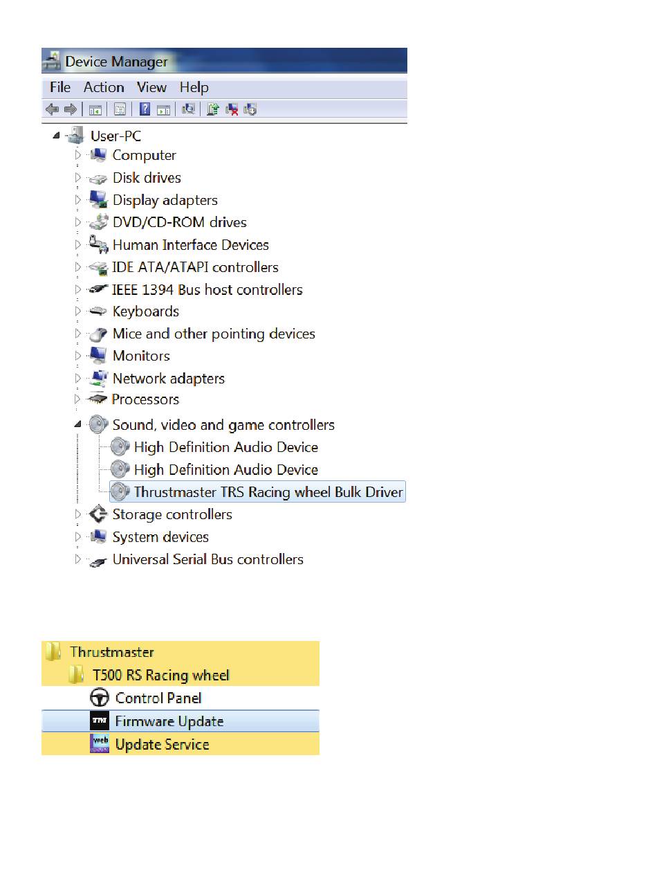Click the Keyboards category icon
The height and width of the screenshot is (877, 657).
pyautogui.click(x=98, y=311)
